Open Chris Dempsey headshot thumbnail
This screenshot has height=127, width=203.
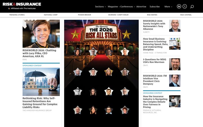(175, 81)
